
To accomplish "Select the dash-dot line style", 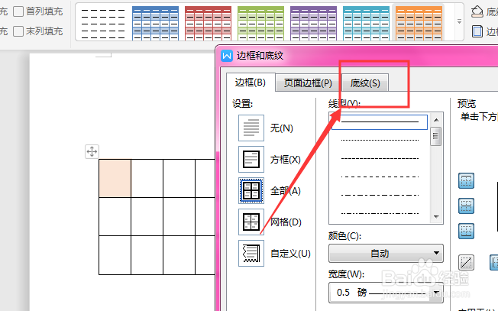I will (x=380, y=195).
